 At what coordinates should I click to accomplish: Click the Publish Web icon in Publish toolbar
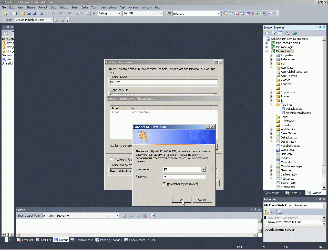coord(57,20)
